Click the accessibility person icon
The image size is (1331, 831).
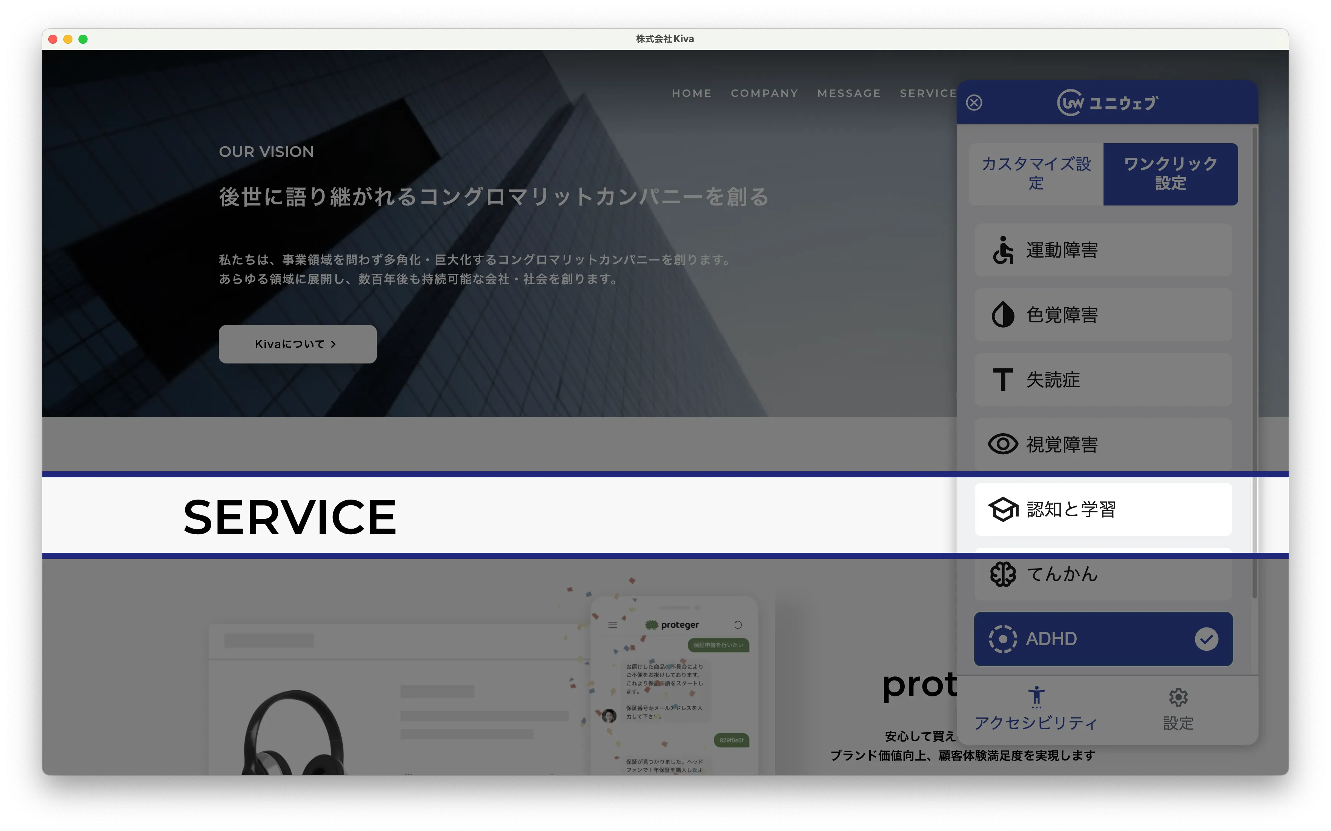(1036, 697)
